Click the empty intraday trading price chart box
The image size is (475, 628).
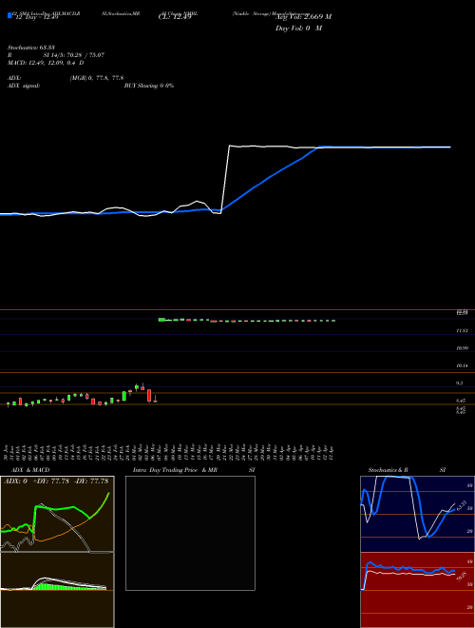pos(190,533)
